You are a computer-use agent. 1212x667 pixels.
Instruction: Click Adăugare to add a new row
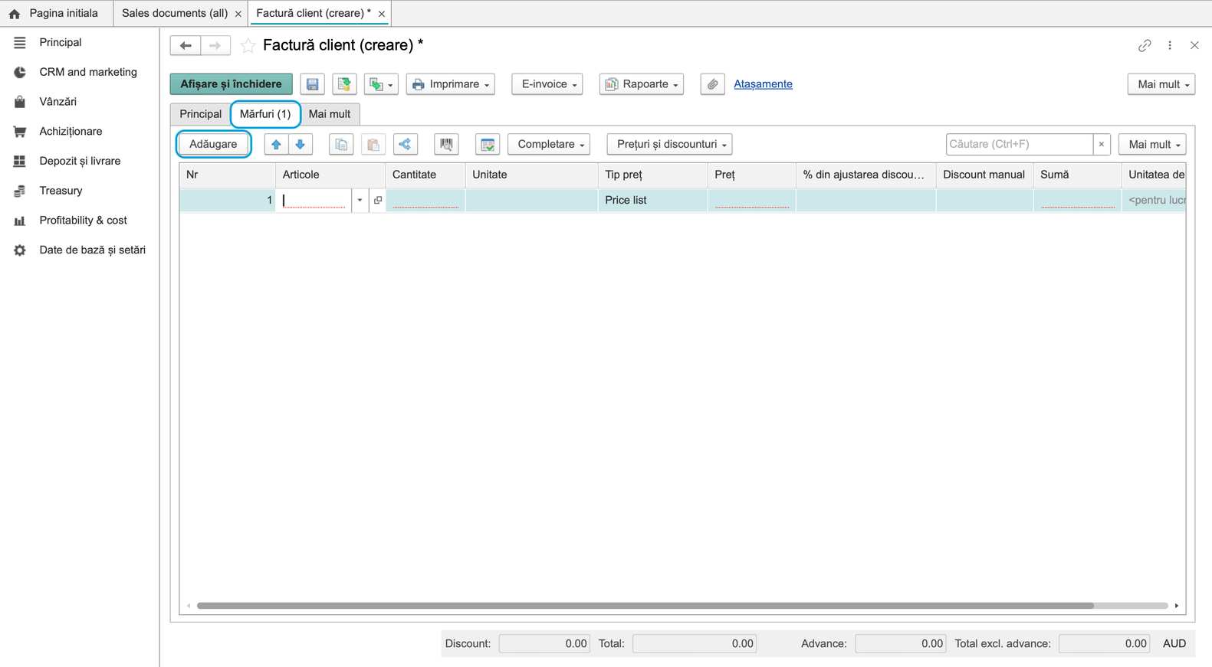click(214, 144)
